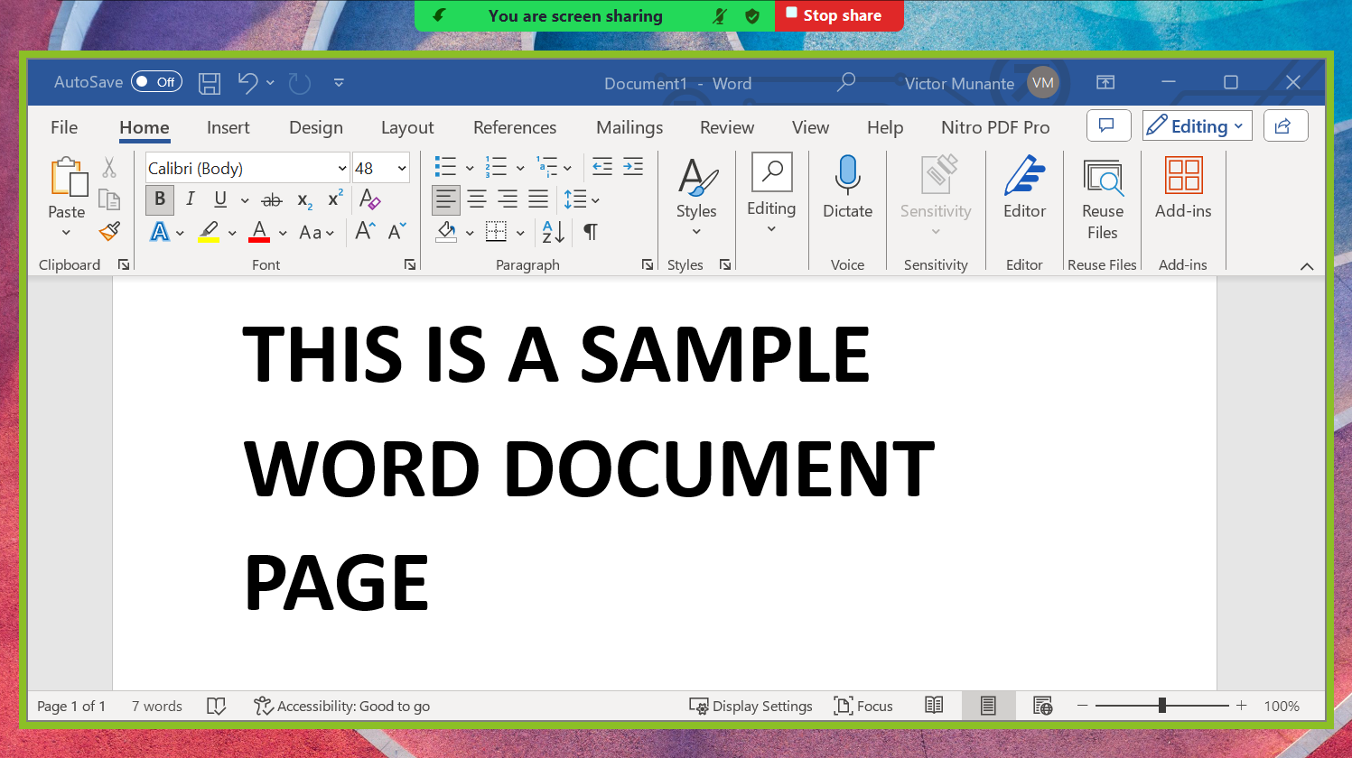Shrink font size with smaller A icon

pos(396,231)
